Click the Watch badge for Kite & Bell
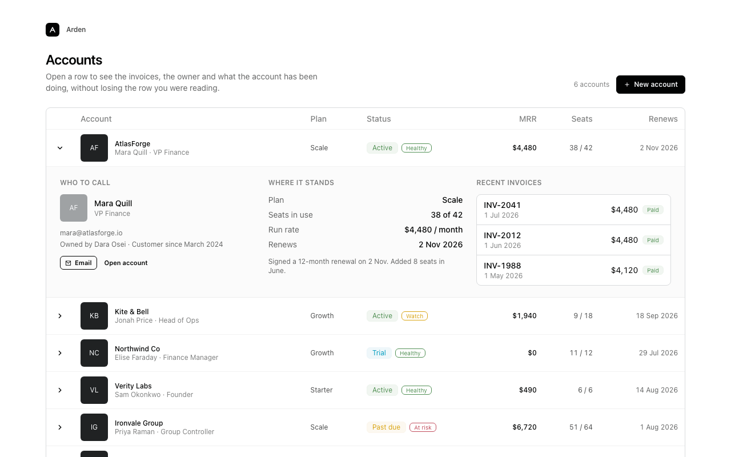731x457 pixels. tap(415, 316)
